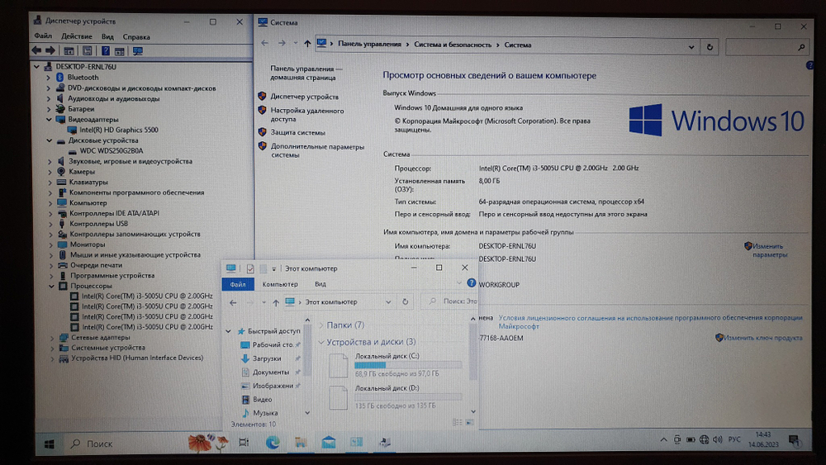Expand the Контроллеры USB tree node
Screen dimensions: 826x465
[50, 224]
